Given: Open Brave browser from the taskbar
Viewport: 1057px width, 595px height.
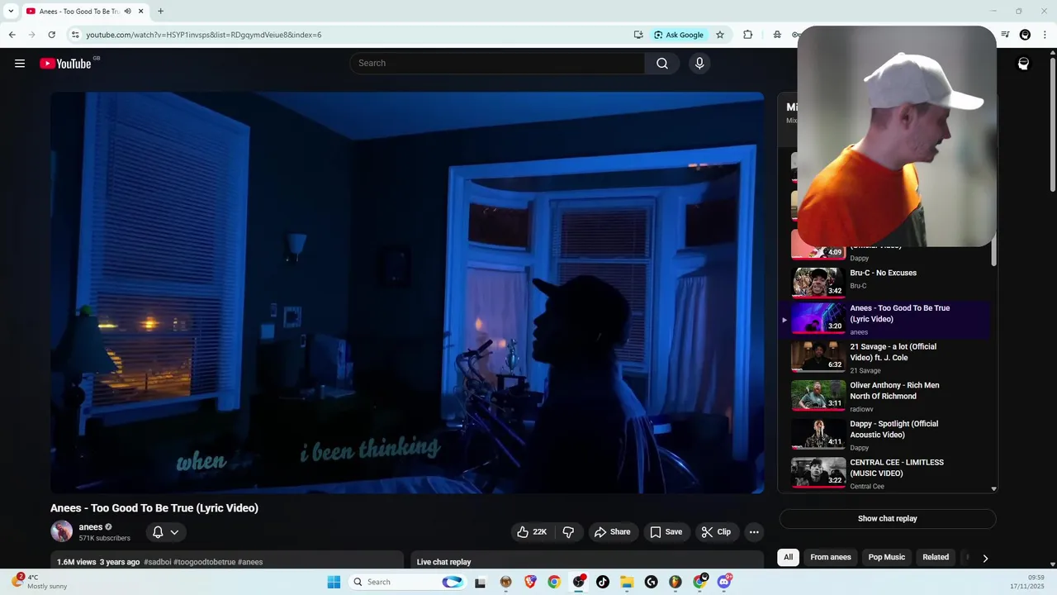Looking at the screenshot, I should pyautogui.click(x=530, y=582).
